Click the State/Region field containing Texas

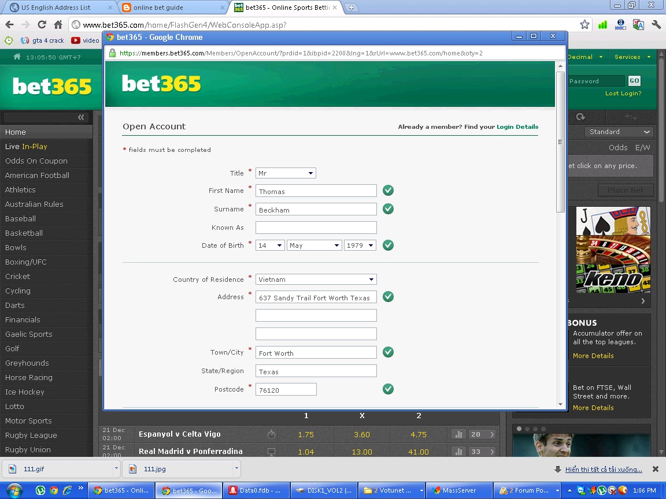(x=316, y=371)
